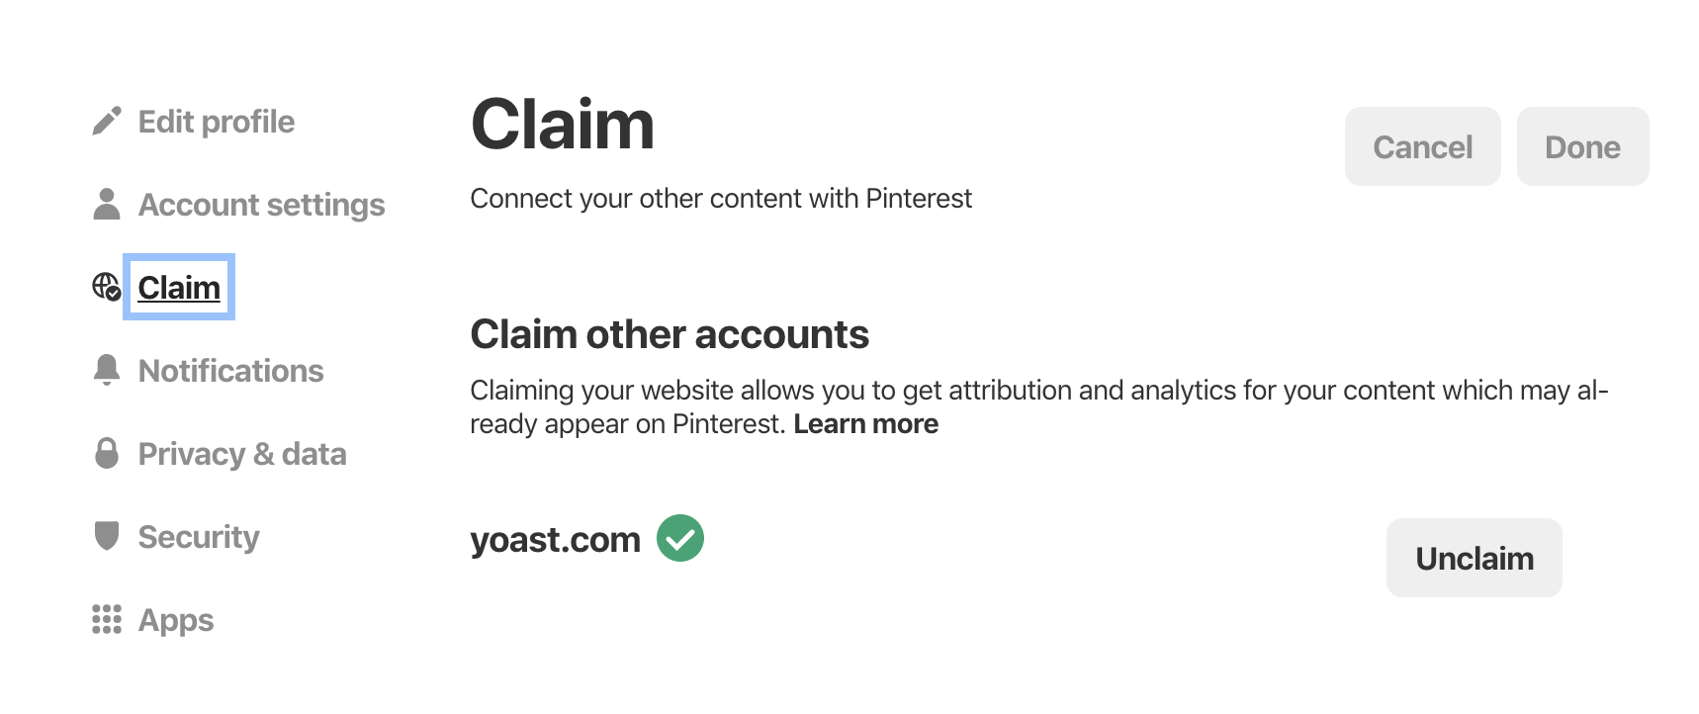Screen dimensions: 1699x714
Task: Open the Notifications settings section
Action: (x=231, y=370)
